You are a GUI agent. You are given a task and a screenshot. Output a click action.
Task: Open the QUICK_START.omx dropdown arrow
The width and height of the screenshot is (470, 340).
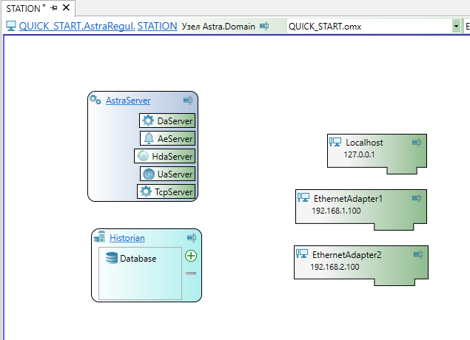(x=456, y=26)
